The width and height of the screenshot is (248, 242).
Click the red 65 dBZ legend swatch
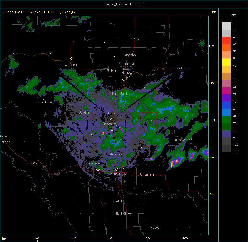click(x=226, y=40)
